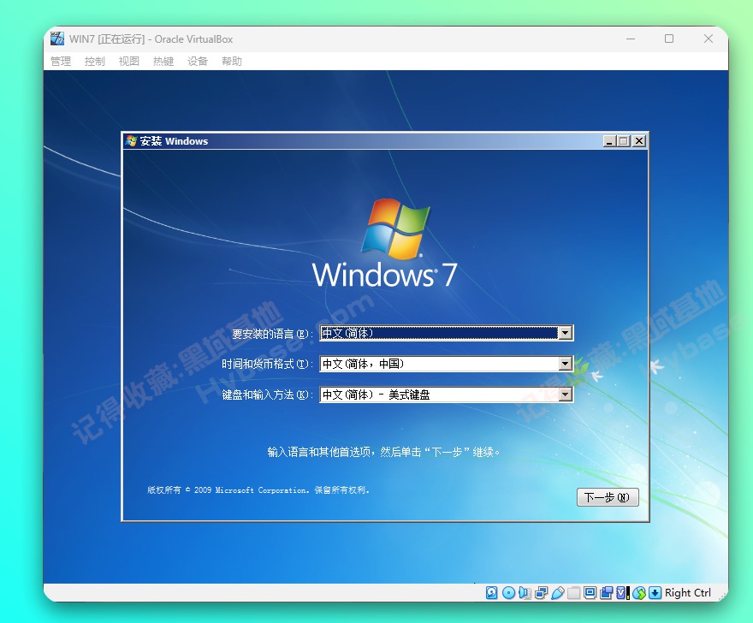Click the Right Ctrl host key indicator
This screenshot has height=623, width=753.
[x=687, y=592]
